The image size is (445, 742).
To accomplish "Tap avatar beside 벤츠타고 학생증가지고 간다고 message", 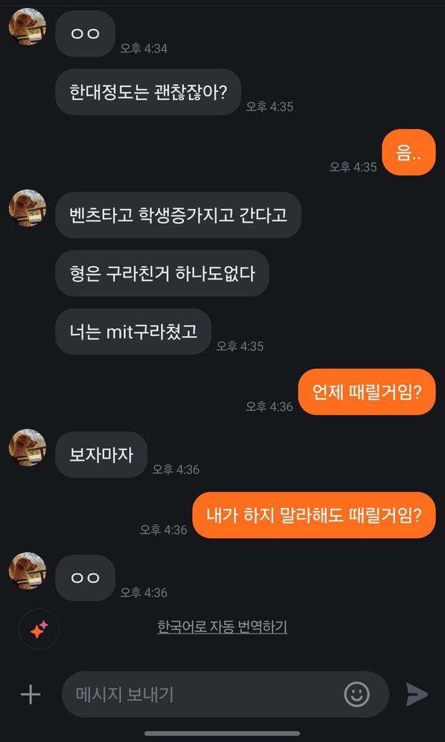I will point(27,208).
